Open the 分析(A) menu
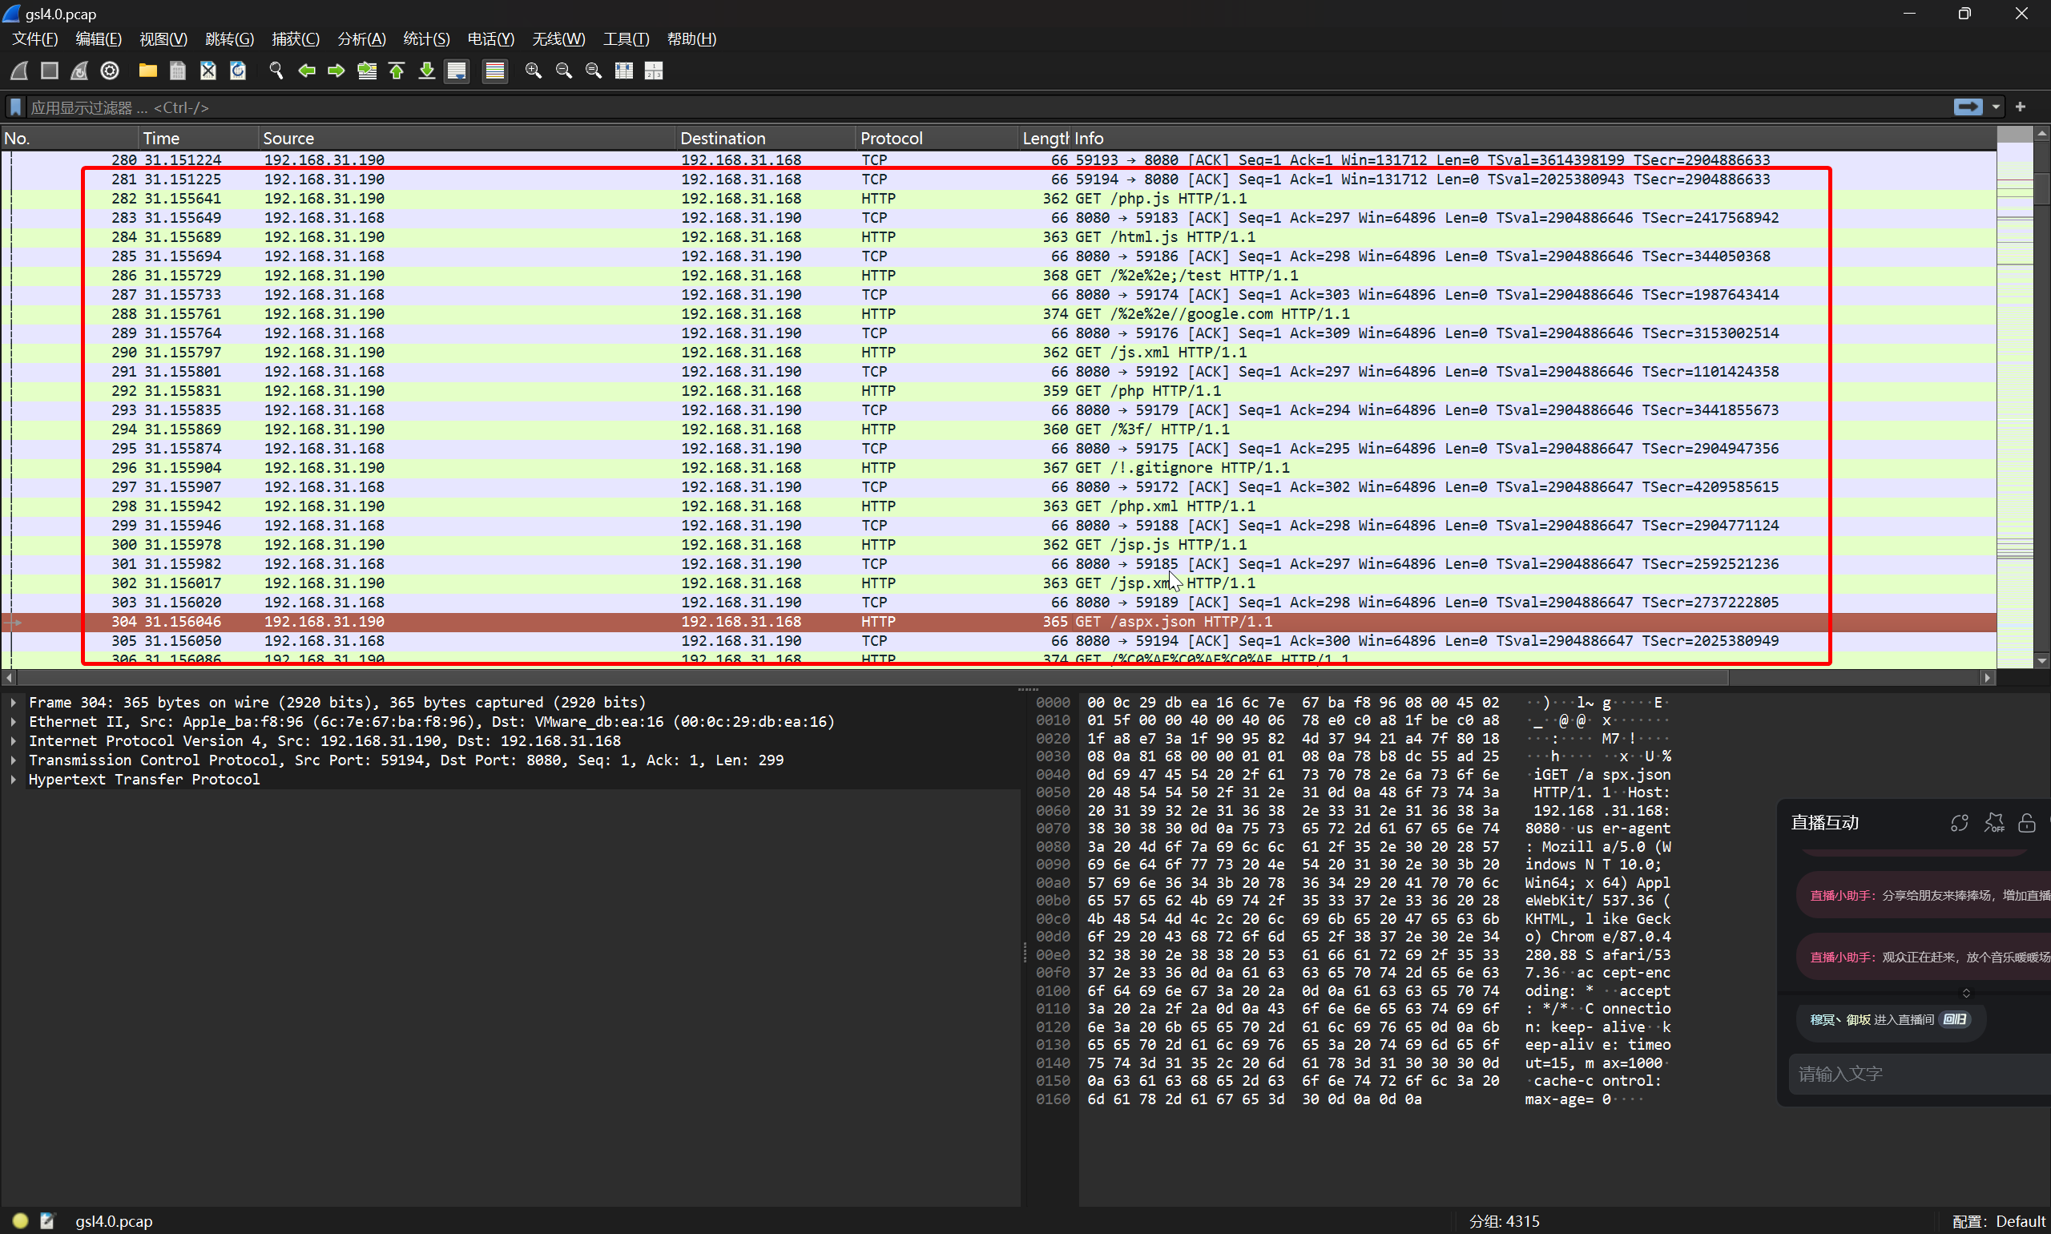 (361, 39)
